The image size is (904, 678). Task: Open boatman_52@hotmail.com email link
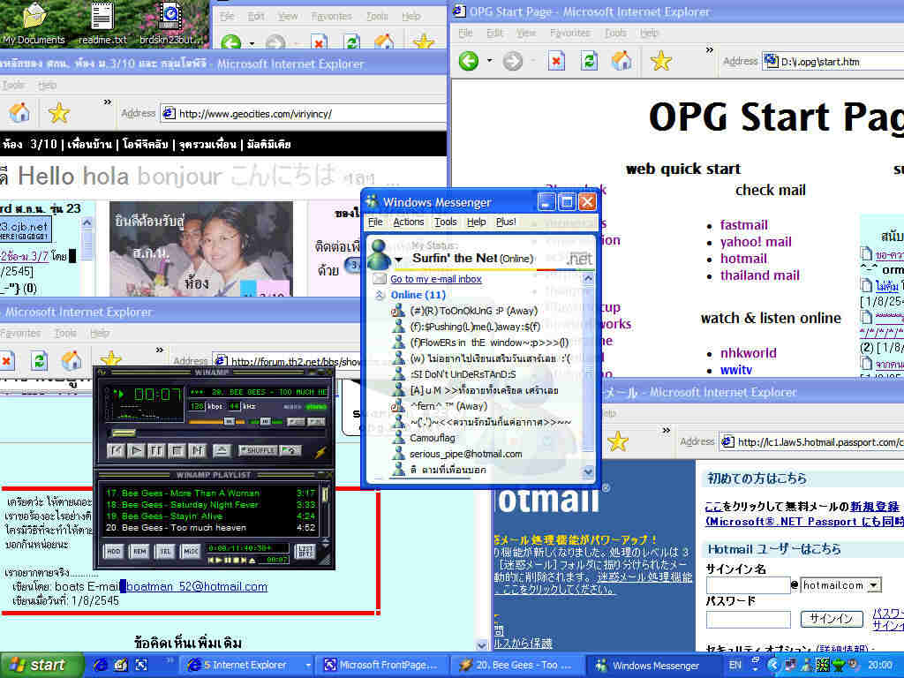coord(197,587)
